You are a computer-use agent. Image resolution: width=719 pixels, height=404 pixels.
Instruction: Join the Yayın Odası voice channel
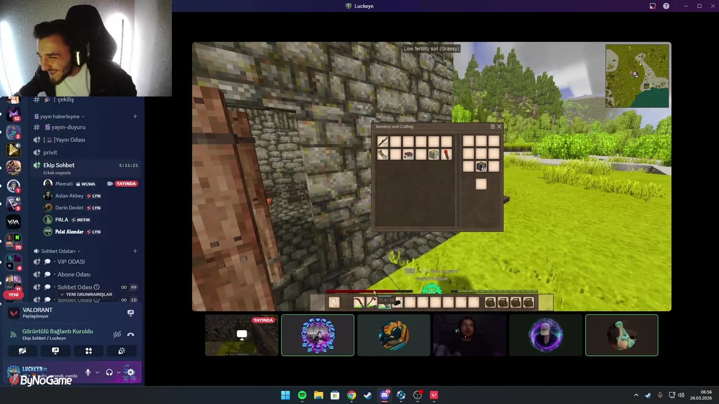[64, 140]
